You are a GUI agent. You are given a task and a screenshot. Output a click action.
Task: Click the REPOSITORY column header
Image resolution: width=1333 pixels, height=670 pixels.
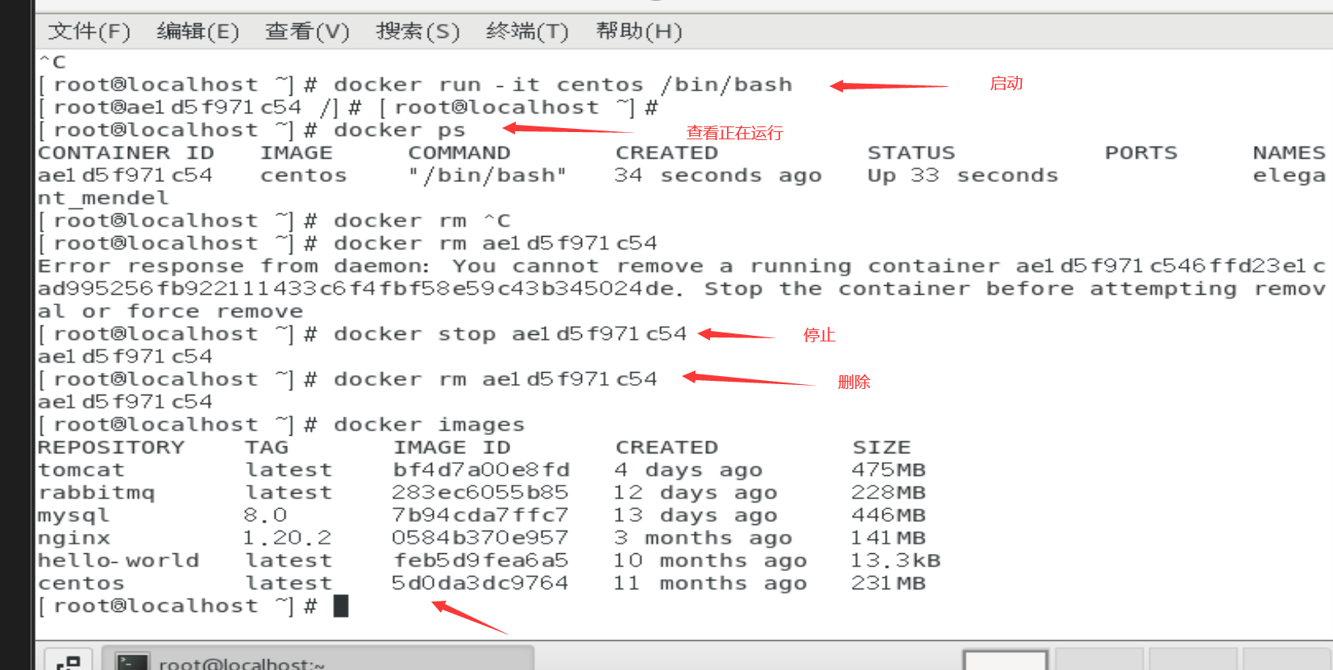tap(111, 448)
